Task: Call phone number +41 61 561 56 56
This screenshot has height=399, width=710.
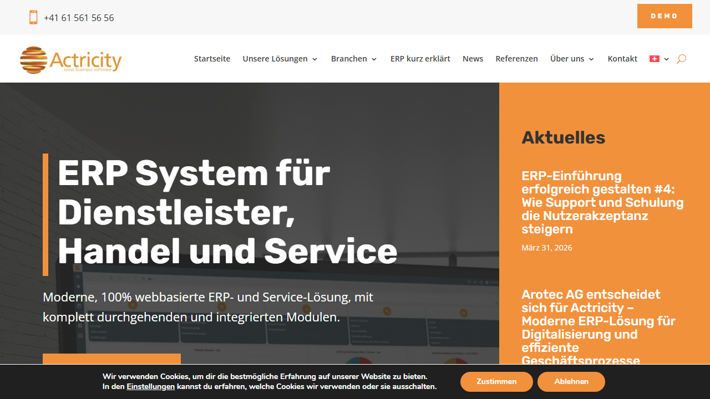Action: [x=79, y=18]
